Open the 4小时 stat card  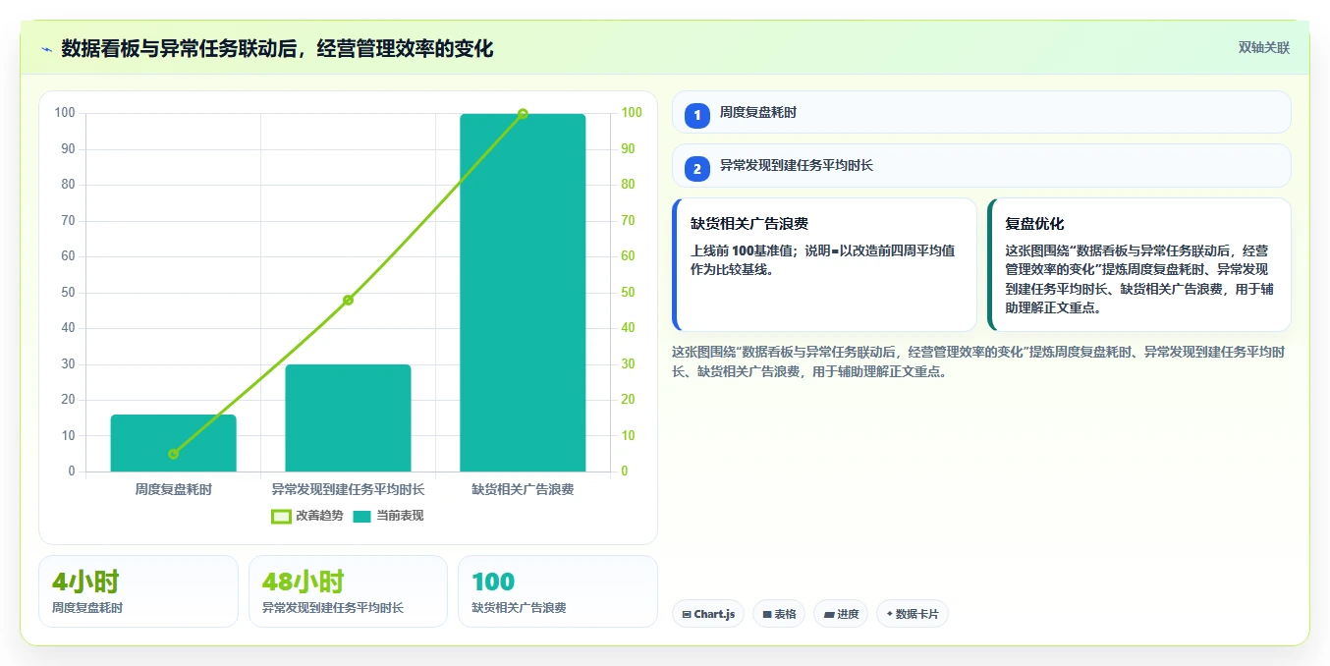139,591
